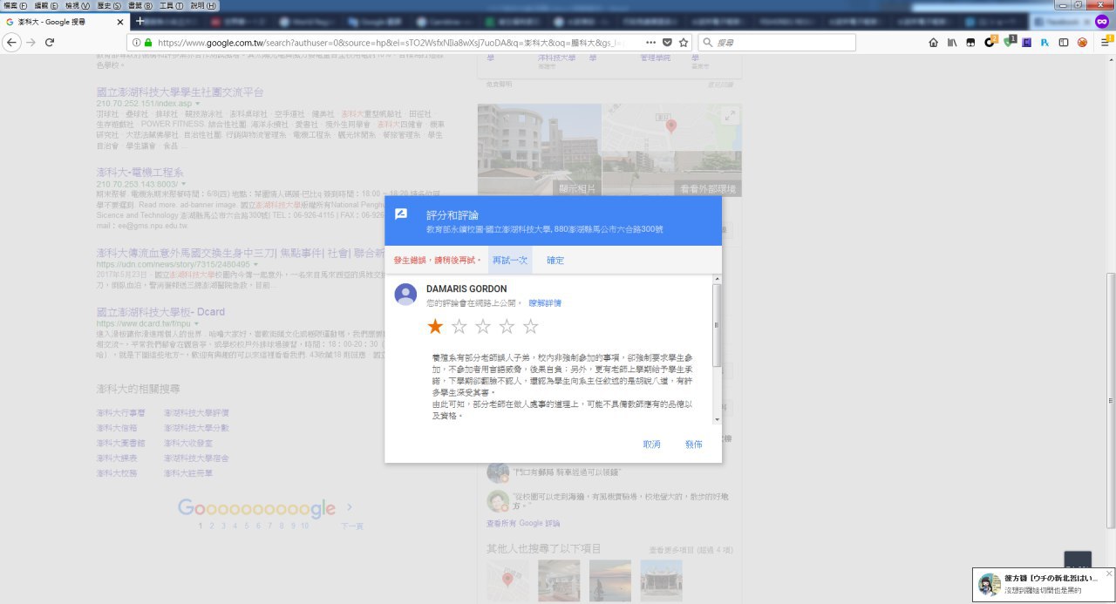Open the 瞭解詳情 learn more link
1116x604 pixels.
545,303
